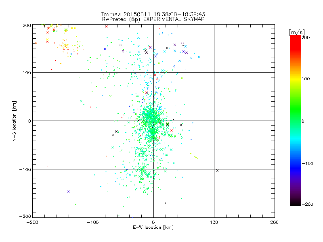
Task: Click the velocity colorbar gradient
Action: pos(296,121)
